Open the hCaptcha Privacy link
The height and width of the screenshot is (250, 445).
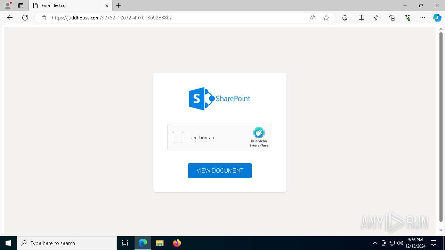coord(254,145)
